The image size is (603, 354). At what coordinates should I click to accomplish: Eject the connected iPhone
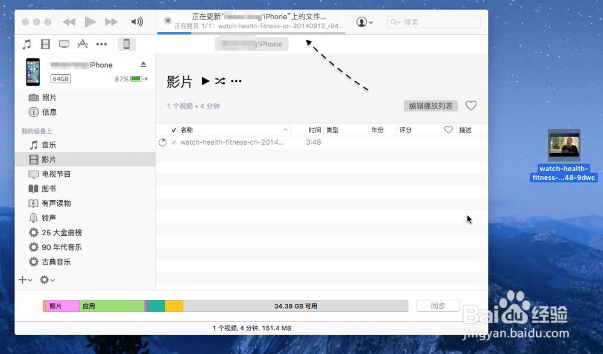(x=142, y=64)
